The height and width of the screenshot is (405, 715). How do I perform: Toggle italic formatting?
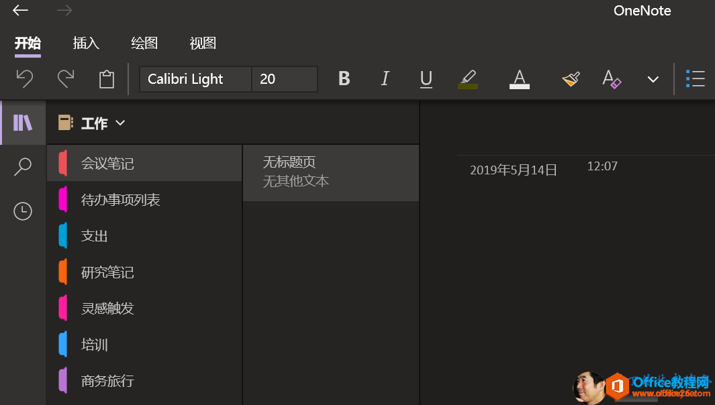pyautogui.click(x=385, y=78)
